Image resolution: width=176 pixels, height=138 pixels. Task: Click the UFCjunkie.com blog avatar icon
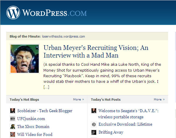click(x=13, y=119)
